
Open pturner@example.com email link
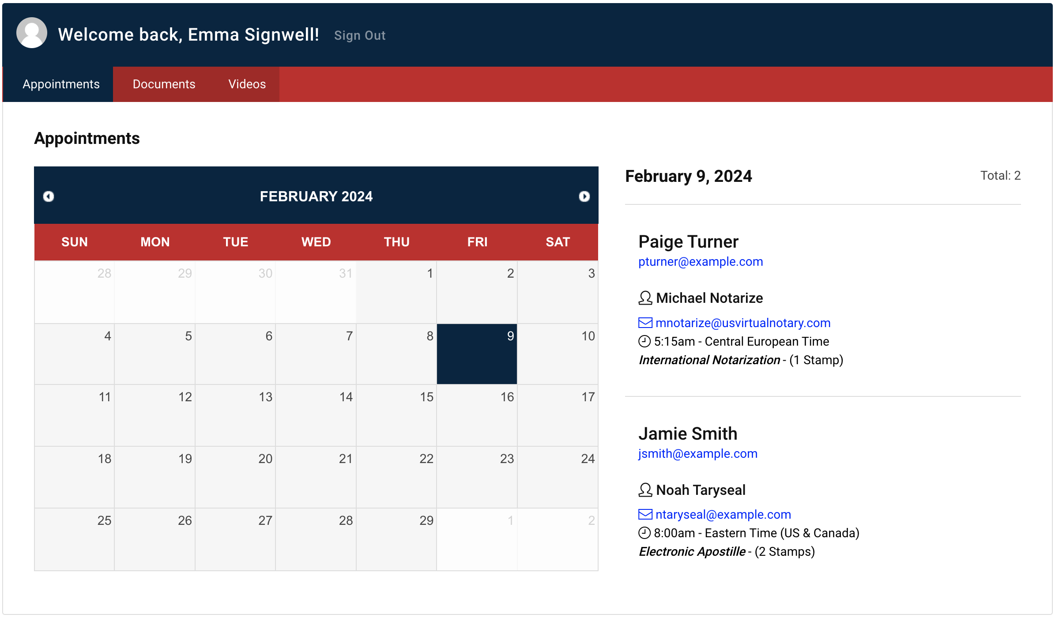point(701,262)
